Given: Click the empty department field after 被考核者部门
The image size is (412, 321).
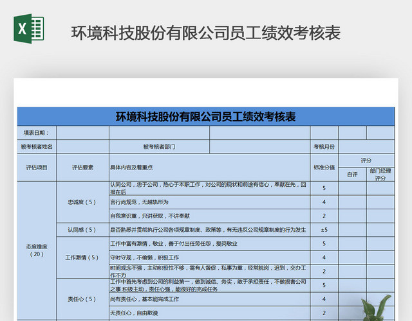Looking at the screenshot, I should (260, 147).
